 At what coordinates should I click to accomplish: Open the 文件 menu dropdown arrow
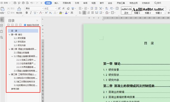click(x=10, y=3)
